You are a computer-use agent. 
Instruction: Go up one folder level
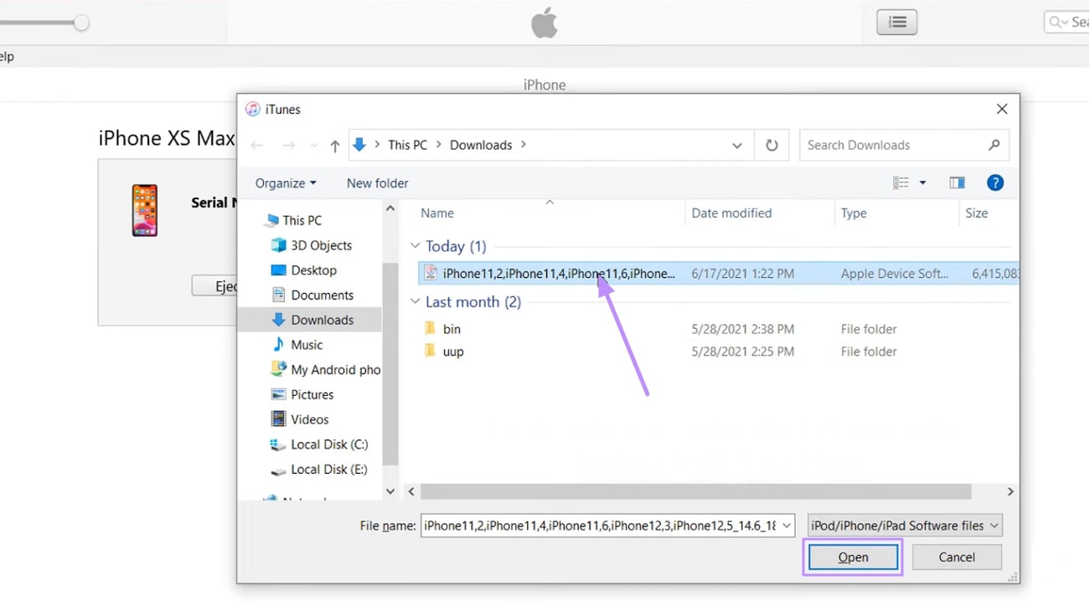(x=335, y=146)
